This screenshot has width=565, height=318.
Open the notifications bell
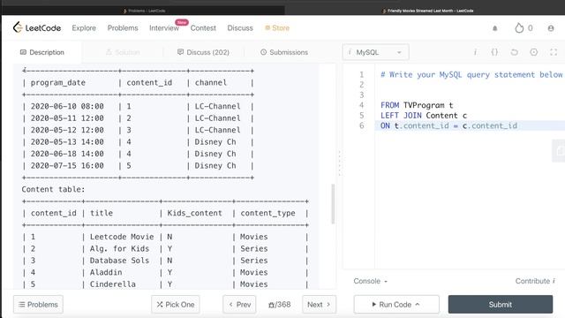tap(494, 28)
